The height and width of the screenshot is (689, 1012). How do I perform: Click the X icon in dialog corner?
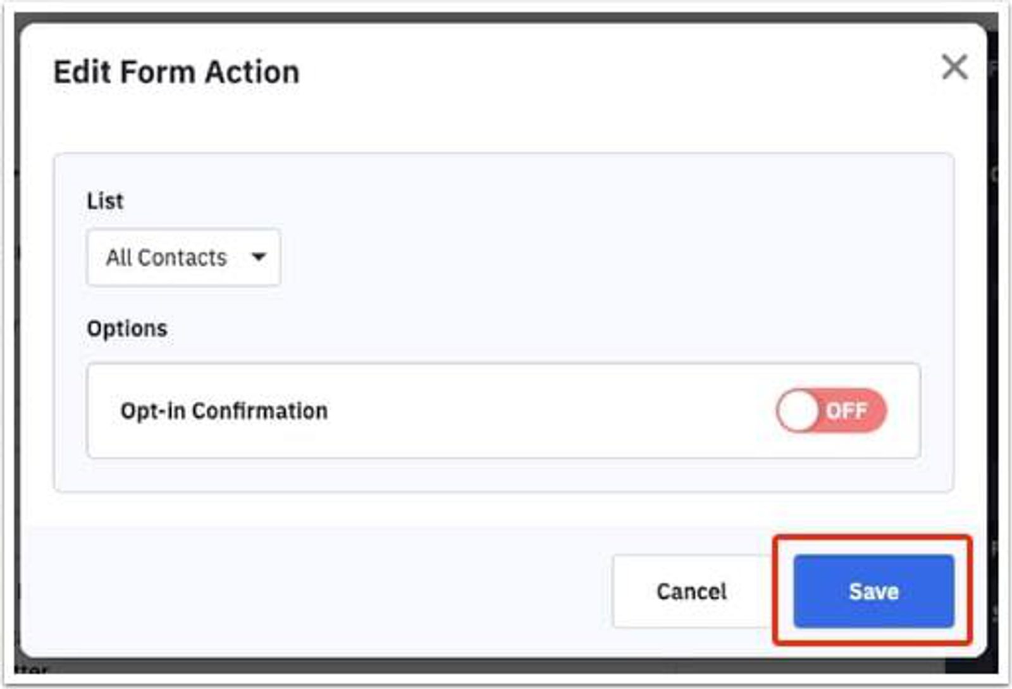tap(954, 67)
